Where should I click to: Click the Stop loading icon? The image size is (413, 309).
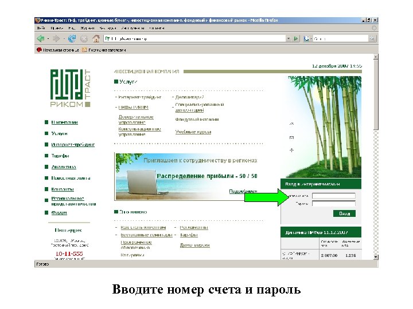pos(84,39)
